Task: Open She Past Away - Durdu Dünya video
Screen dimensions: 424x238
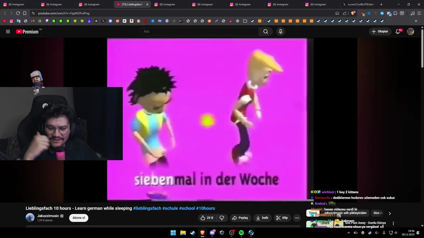Action: [x=365, y=223]
